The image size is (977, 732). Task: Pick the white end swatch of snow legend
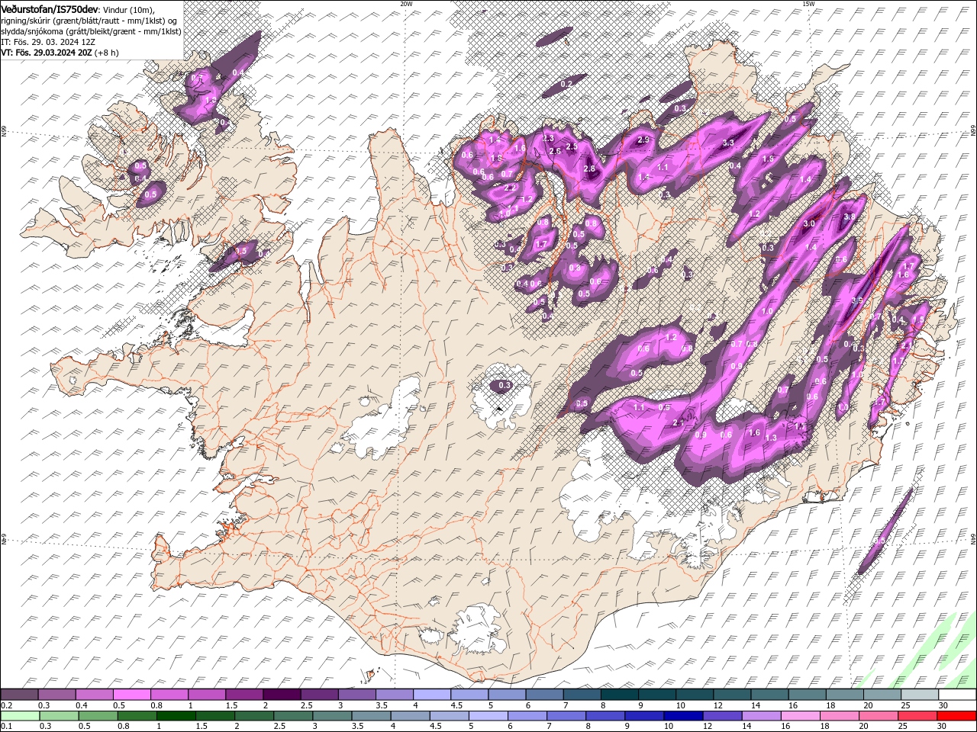click(956, 695)
